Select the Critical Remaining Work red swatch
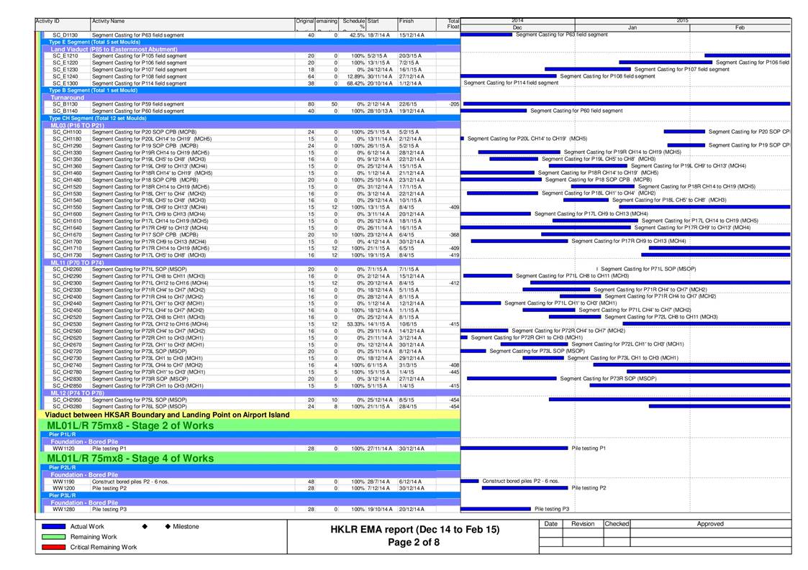This screenshot has height=570, width=808. 53,547
